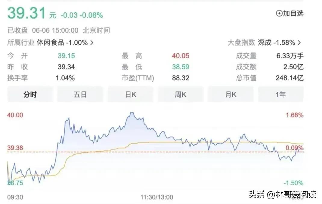The height and width of the screenshot is (204, 322).
Task: Tap the 加自选 plus icon
Action: pos(278,14)
